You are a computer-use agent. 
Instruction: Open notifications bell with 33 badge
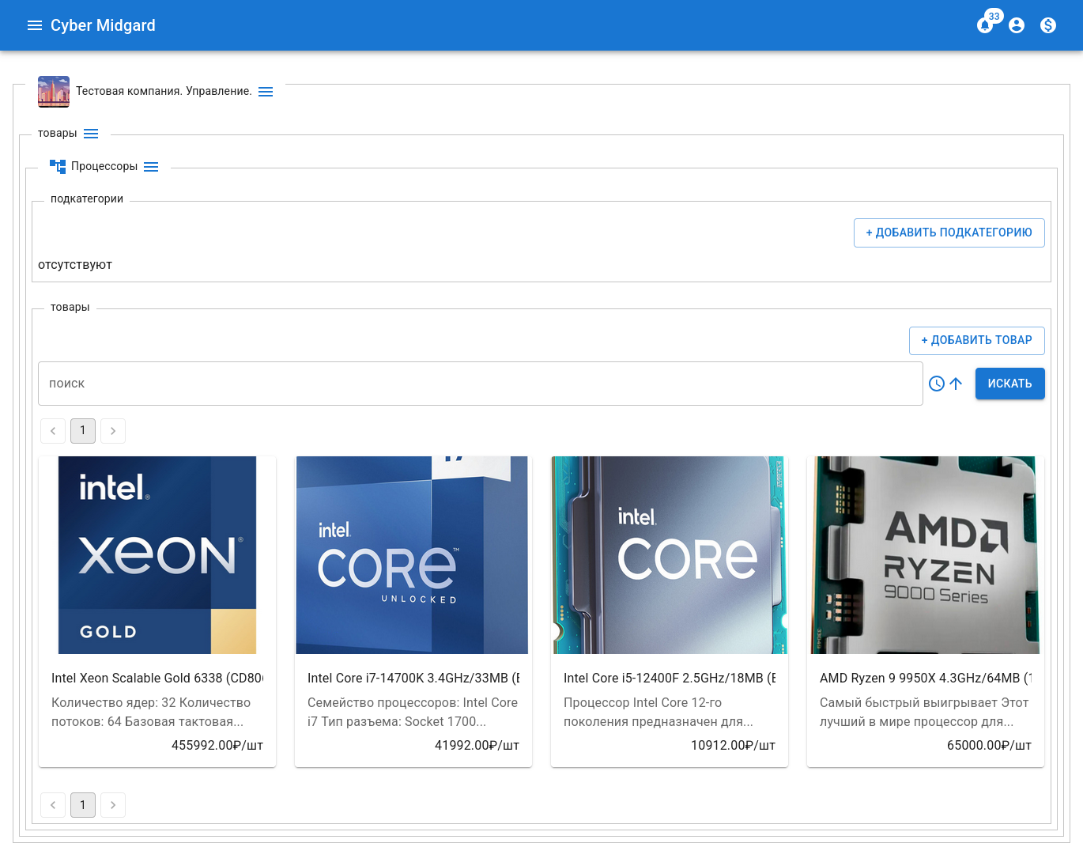point(985,25)
